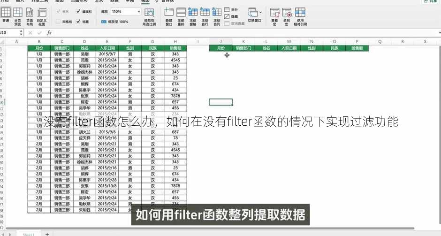
Task: Click right header cell 姓名 in L1
Action: pos(266,48)
